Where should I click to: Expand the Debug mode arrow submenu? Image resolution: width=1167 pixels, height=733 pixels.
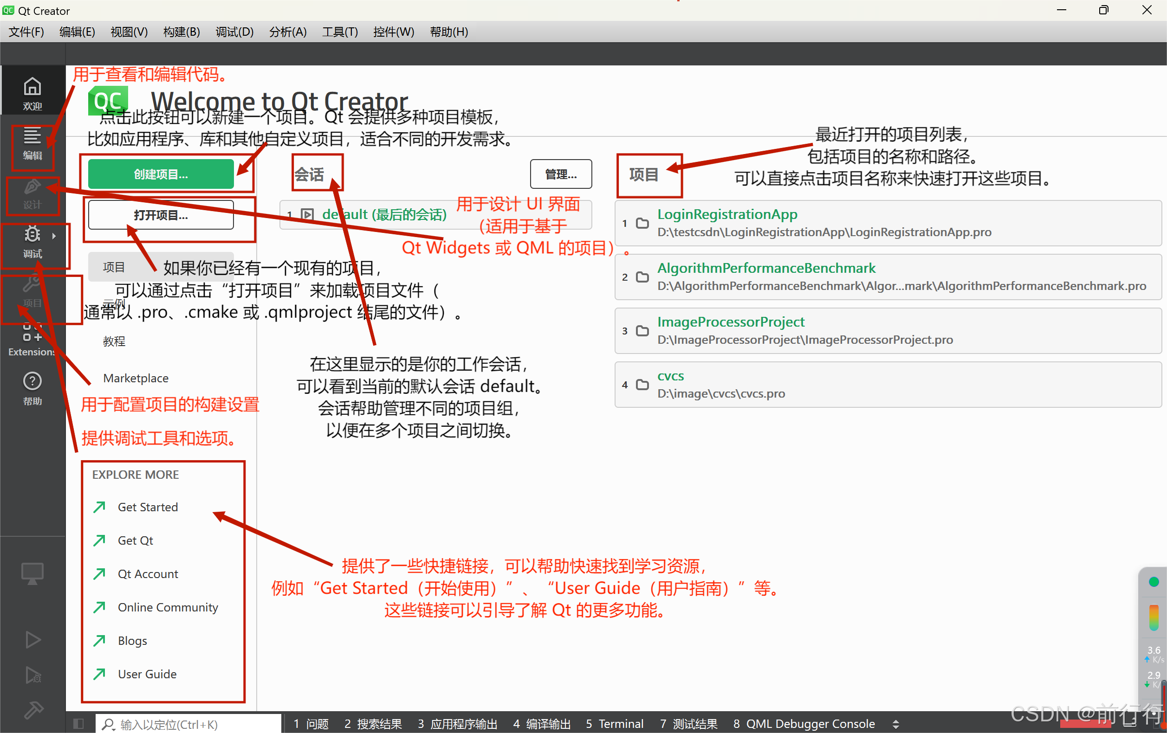coord(54,236)
